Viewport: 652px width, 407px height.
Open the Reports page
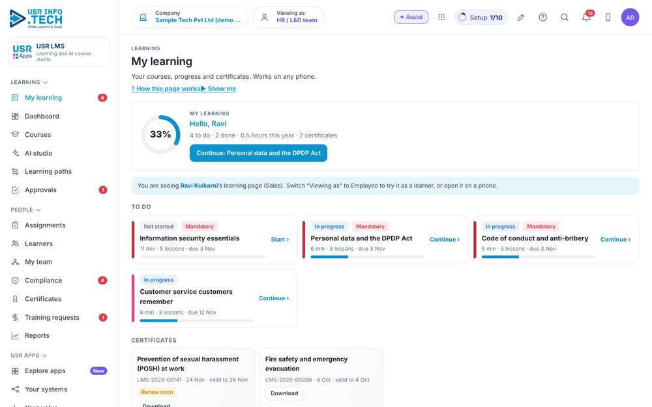(59, 335)
